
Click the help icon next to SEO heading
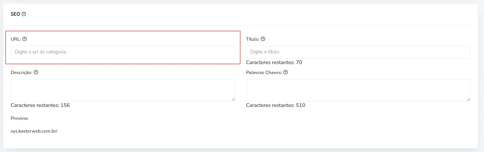coord(24,14)
